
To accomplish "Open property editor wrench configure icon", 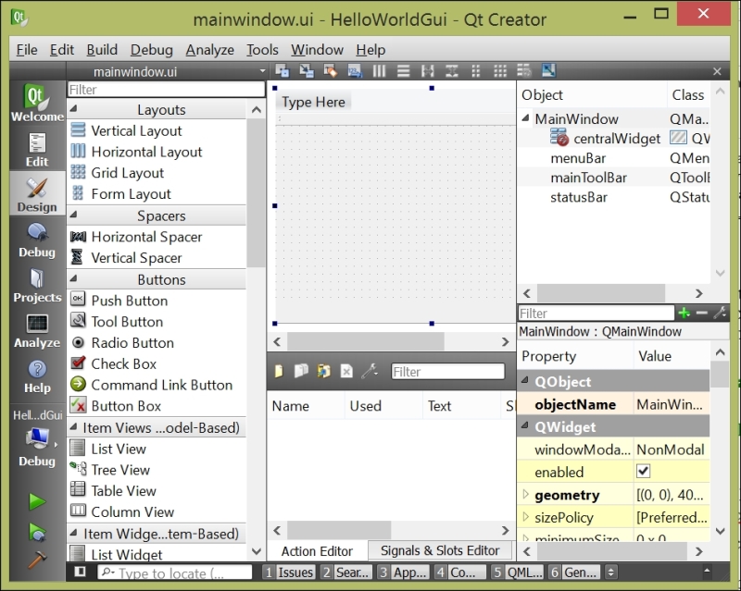I will click(720, 313).
